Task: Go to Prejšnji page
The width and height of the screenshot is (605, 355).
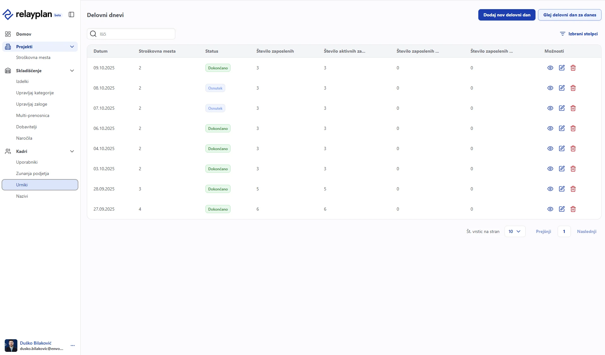Action: point(543,231)
